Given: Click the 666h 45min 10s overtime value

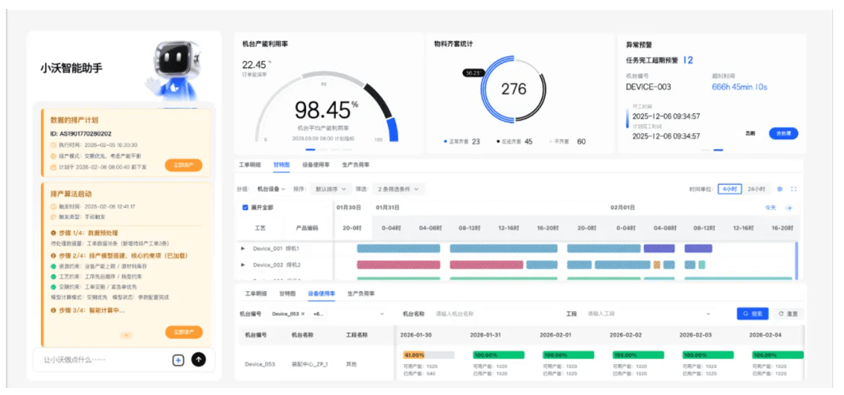Looking at the screenshot, I should [739, 87].
